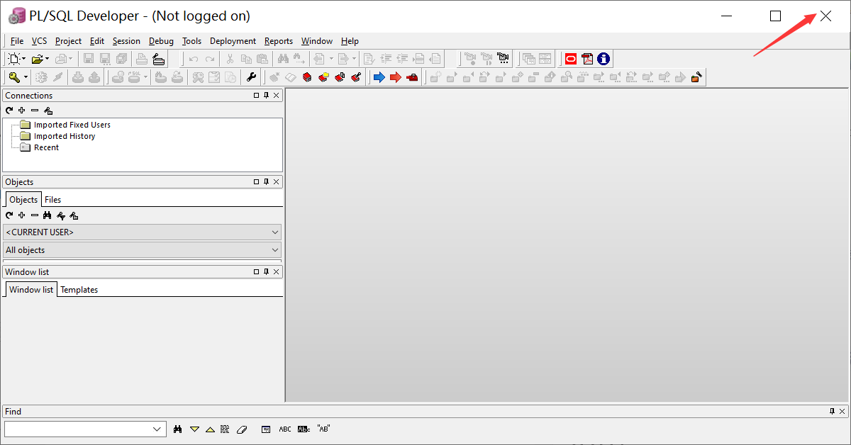Open the Debug menu

pos(161,41)
